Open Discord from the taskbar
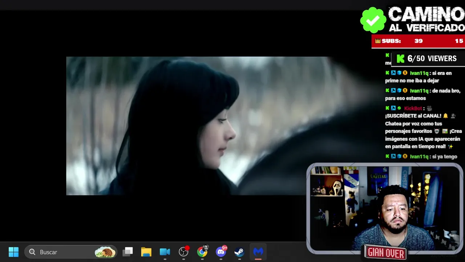 point(221,251)
